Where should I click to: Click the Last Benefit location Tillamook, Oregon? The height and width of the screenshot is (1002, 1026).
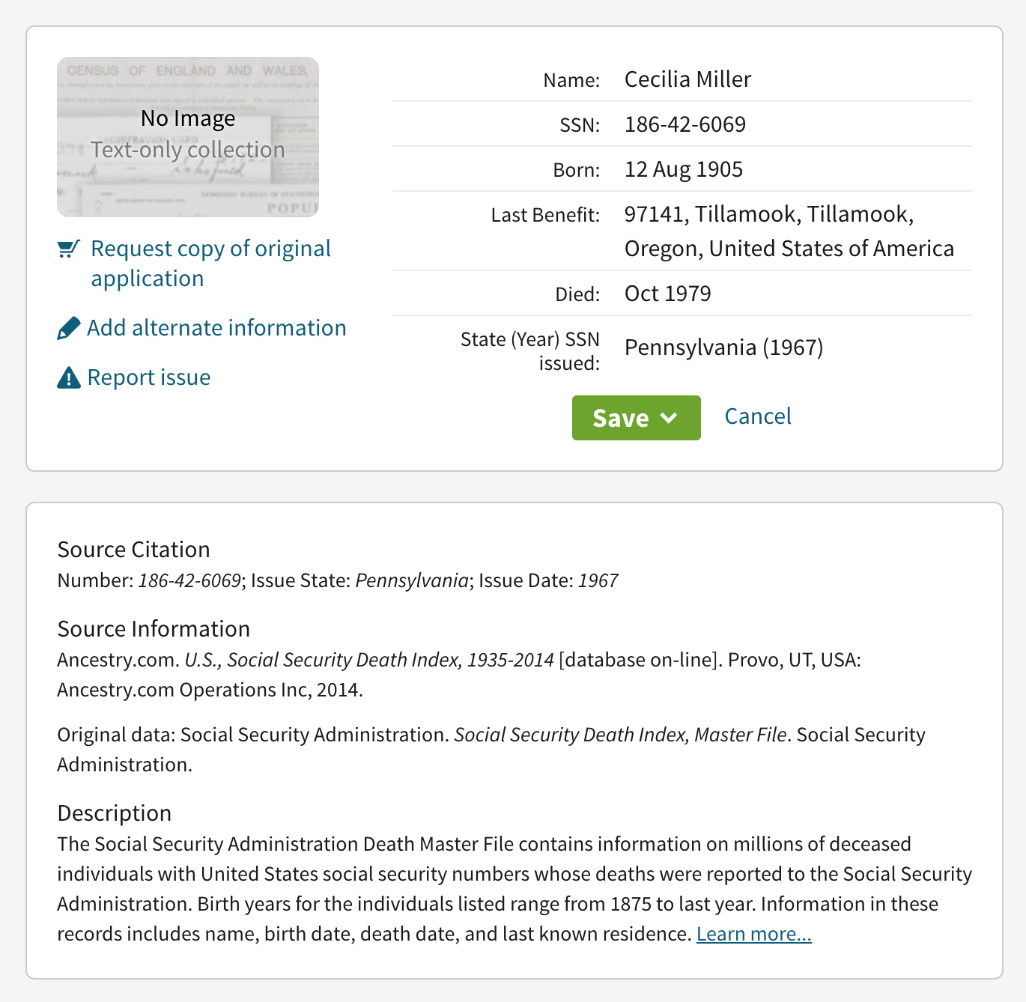pyautogui.click(x=789, y=231)
